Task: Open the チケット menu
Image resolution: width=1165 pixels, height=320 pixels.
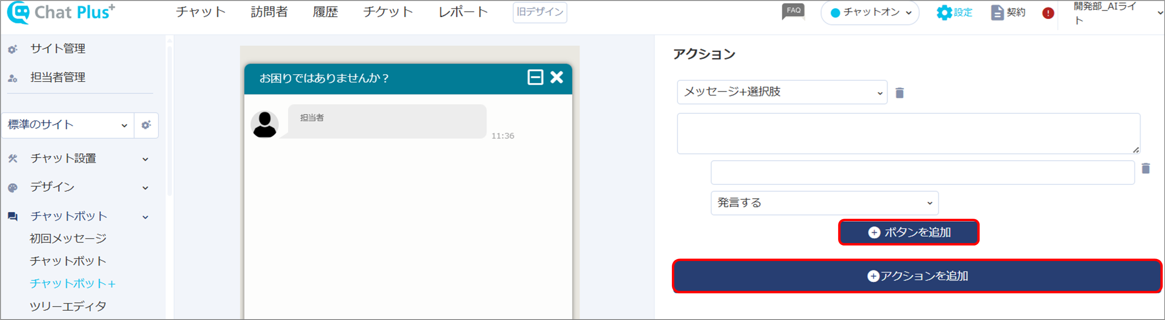Action: 388,12
